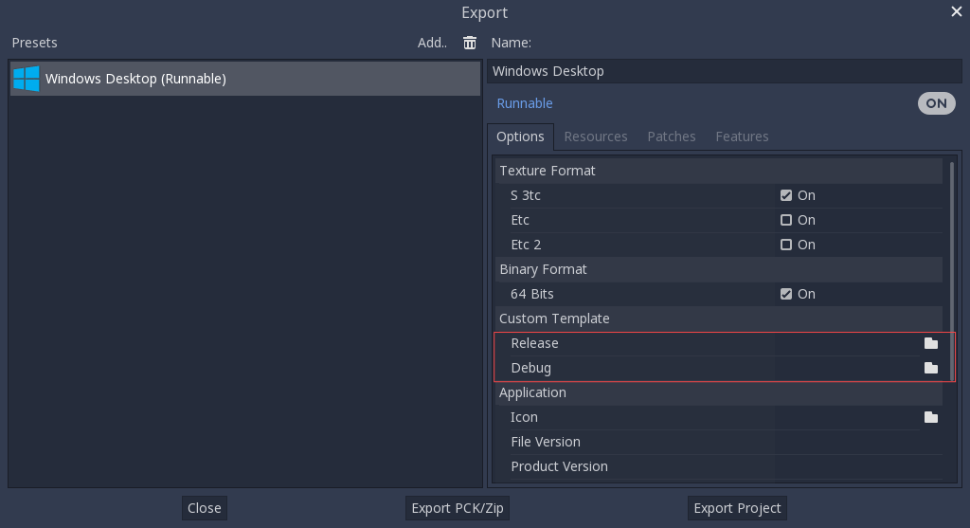This screenshot has height=528, width=970.
Task: Open the Features tab
Action: tap(742, 137)
